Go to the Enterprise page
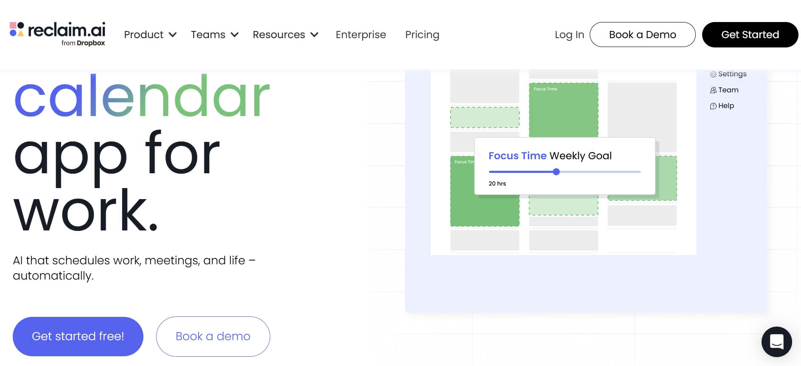801x366 pixels. point(361,35)
